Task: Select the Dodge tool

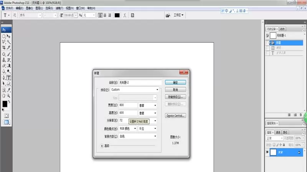Action: (x=8, y=71)
